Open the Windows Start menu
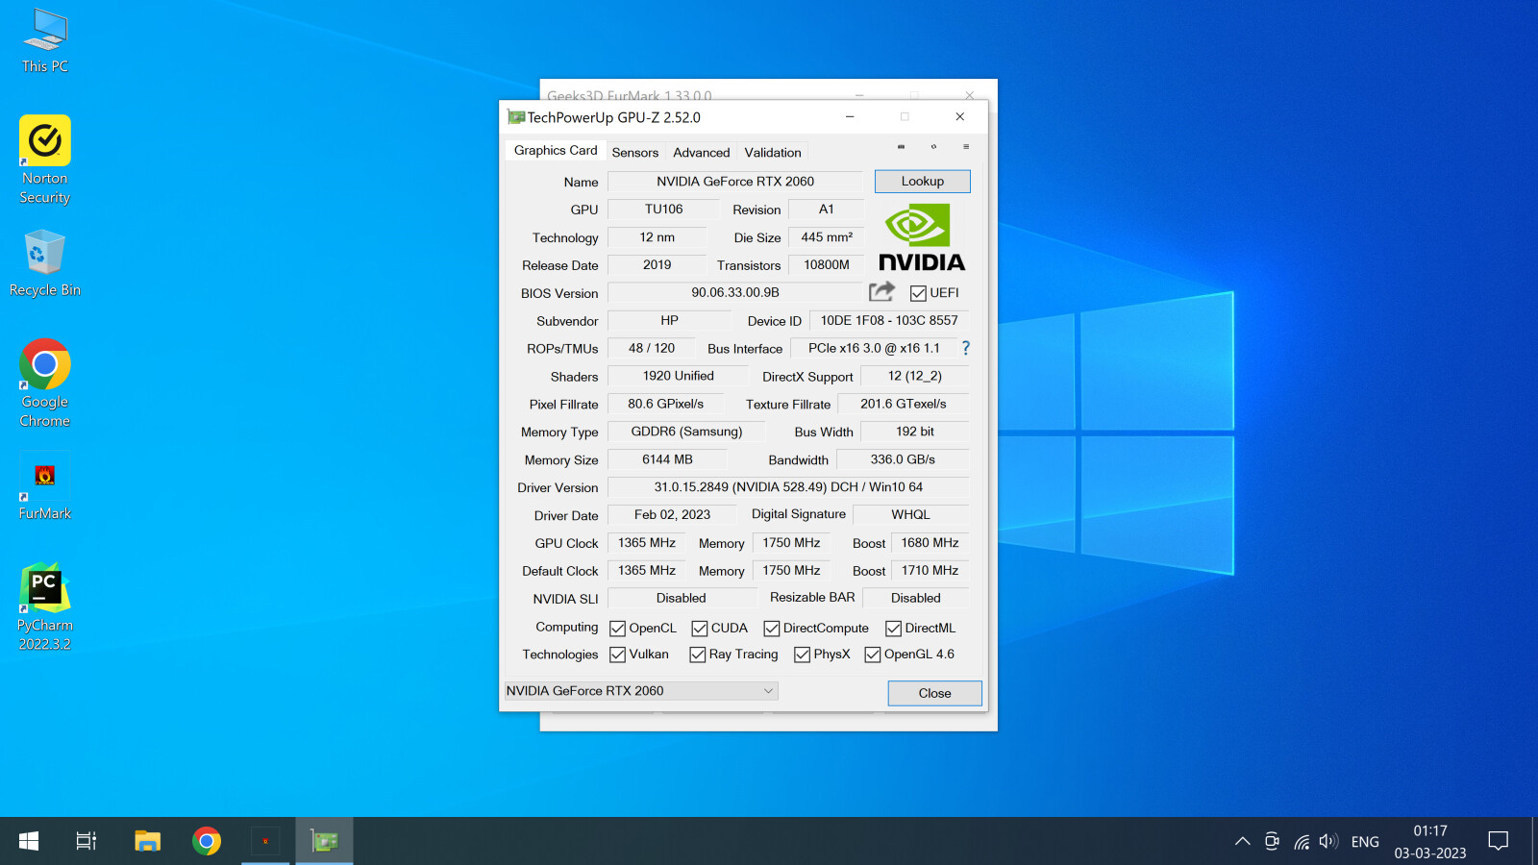Image resolution: width=1538 pixels, height=865 pixels. point(29,841)
